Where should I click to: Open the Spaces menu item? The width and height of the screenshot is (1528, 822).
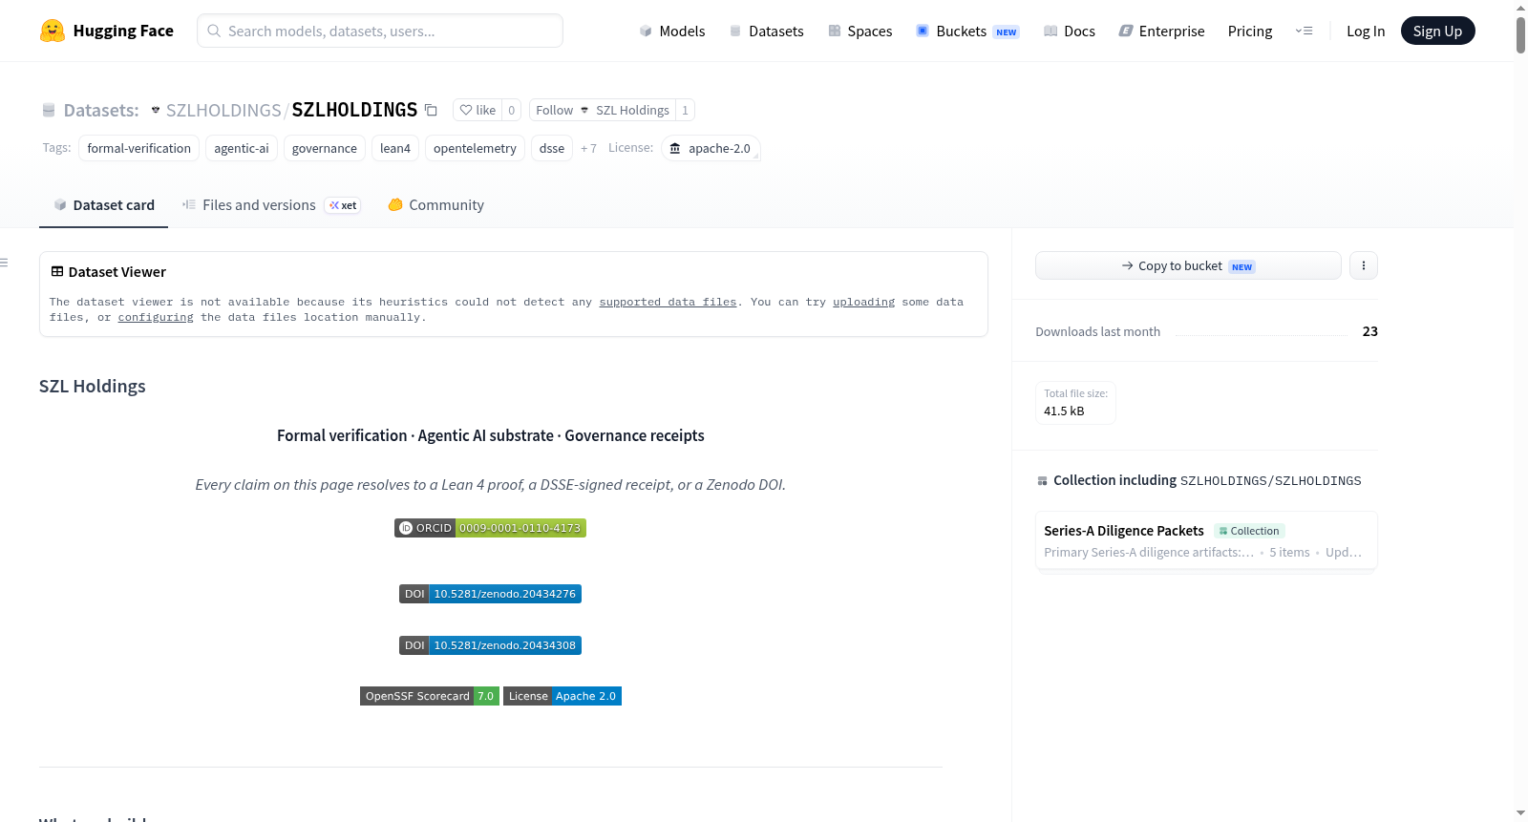[859, 32]
